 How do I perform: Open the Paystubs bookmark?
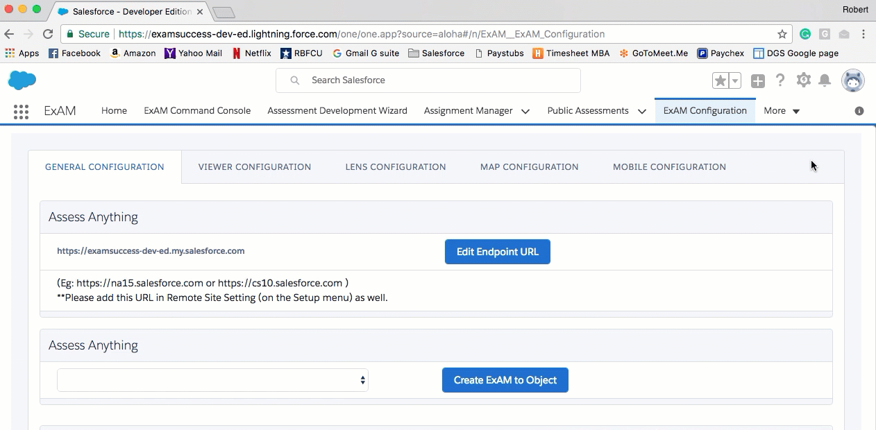(x=499, y=53)
